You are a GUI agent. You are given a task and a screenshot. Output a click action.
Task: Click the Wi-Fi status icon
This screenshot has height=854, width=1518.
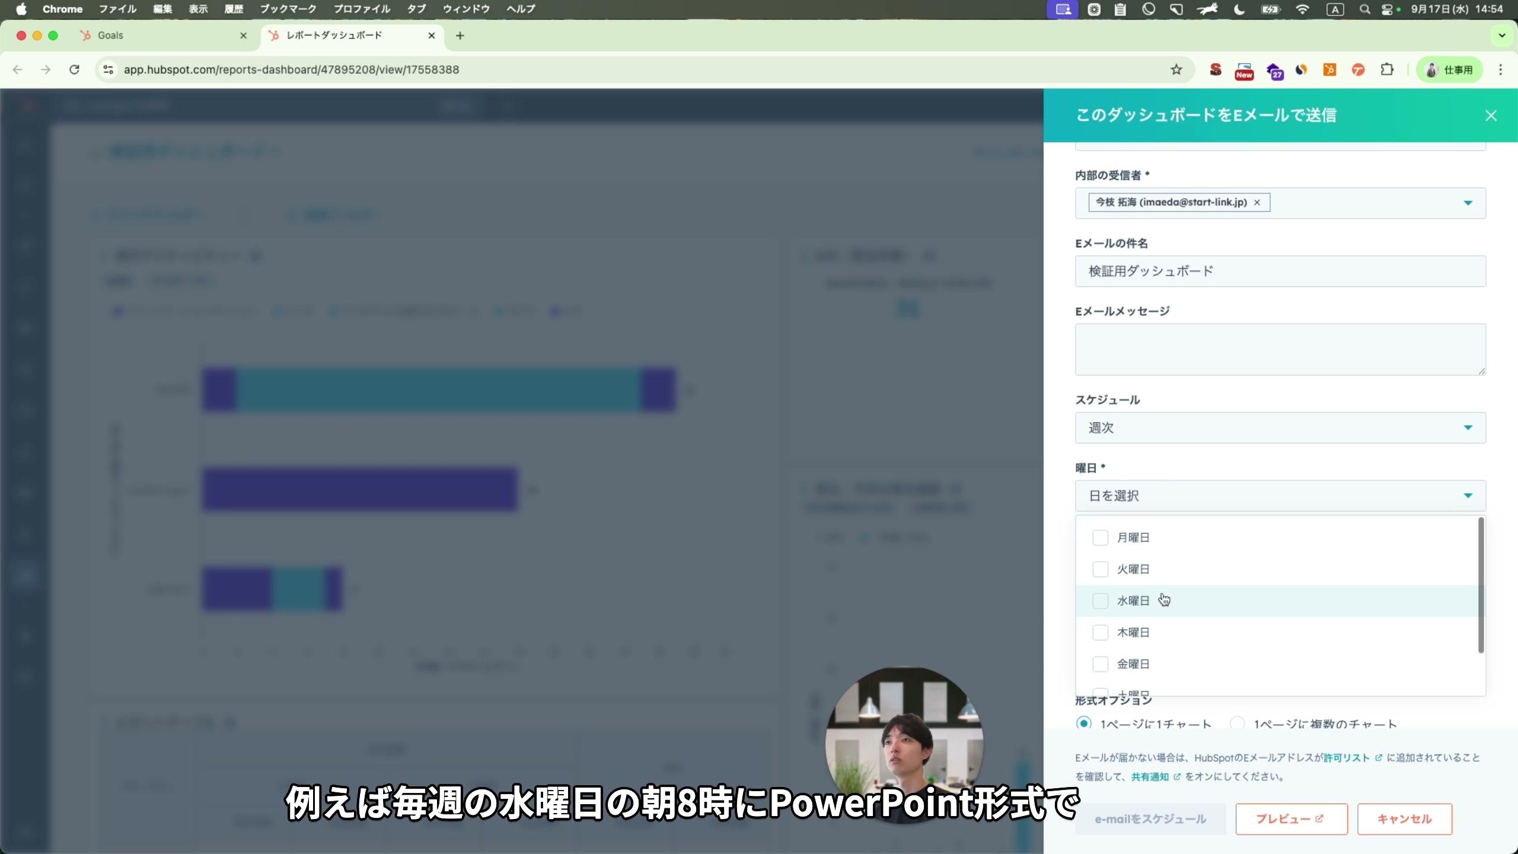[1302, 9]
